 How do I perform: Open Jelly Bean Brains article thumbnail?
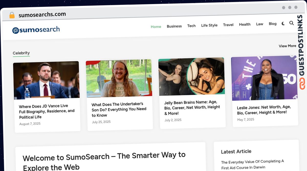tap(192, 77)
